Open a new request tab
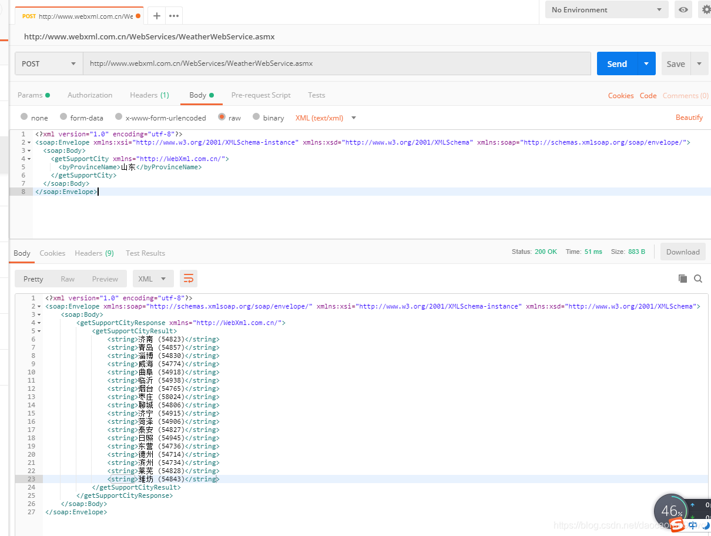The image size is (711, 536). [156, 16]
